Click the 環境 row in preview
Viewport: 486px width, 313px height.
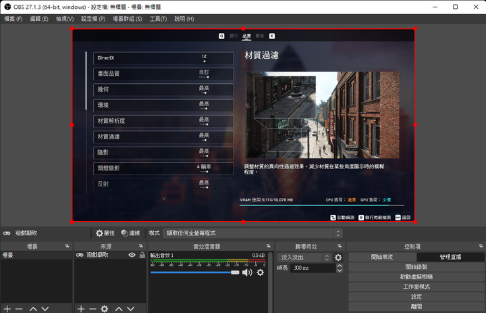163,105
